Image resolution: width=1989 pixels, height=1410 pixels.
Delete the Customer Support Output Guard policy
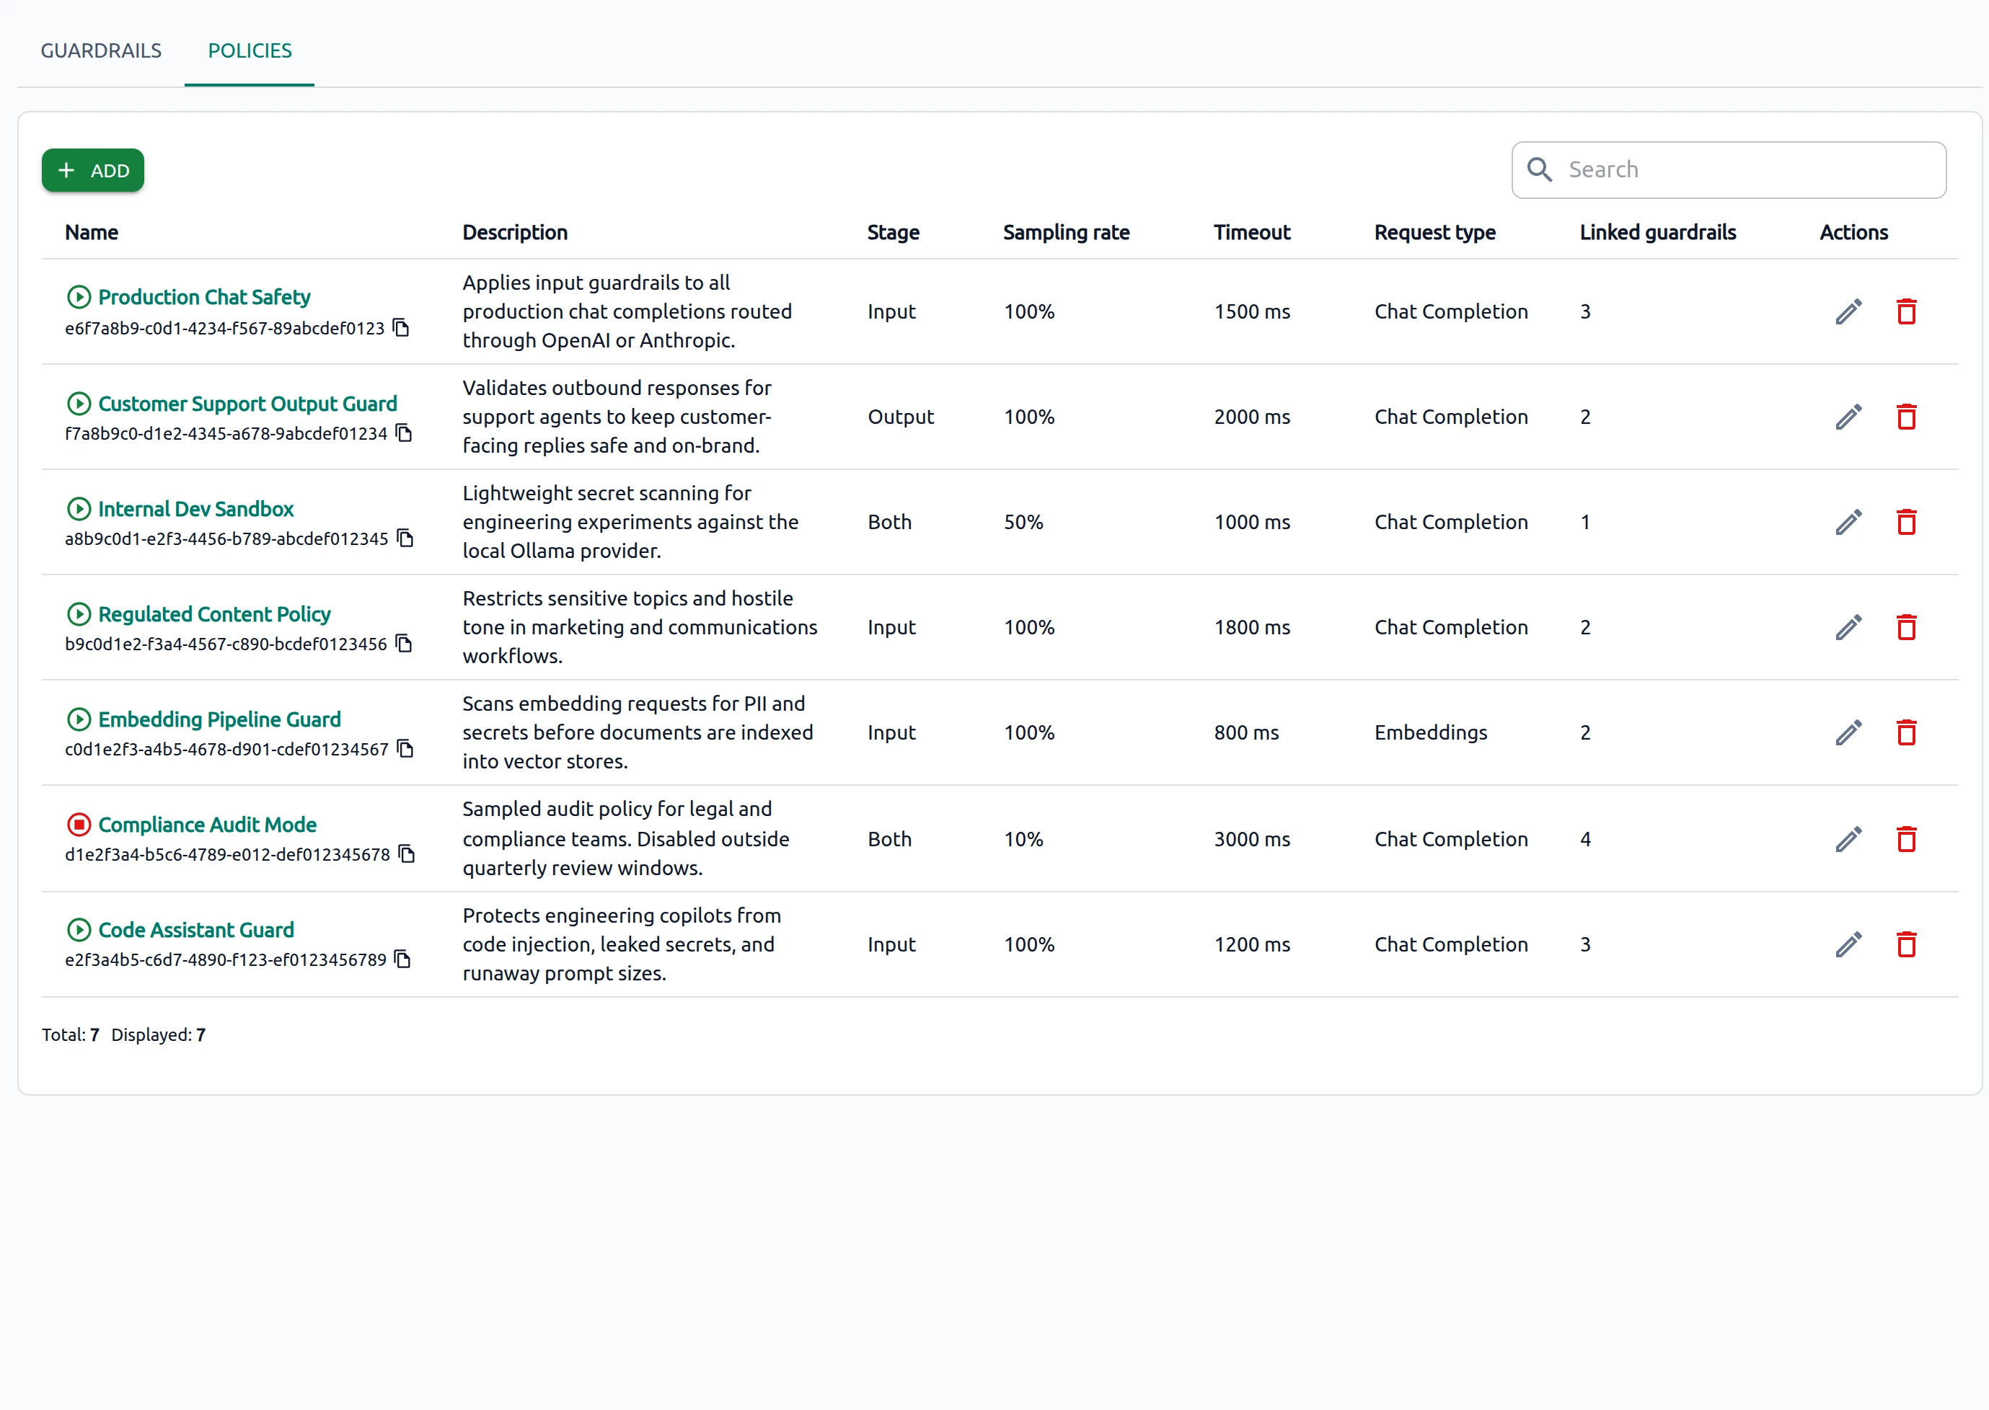pyautogui.click(x=1907, y=417)
